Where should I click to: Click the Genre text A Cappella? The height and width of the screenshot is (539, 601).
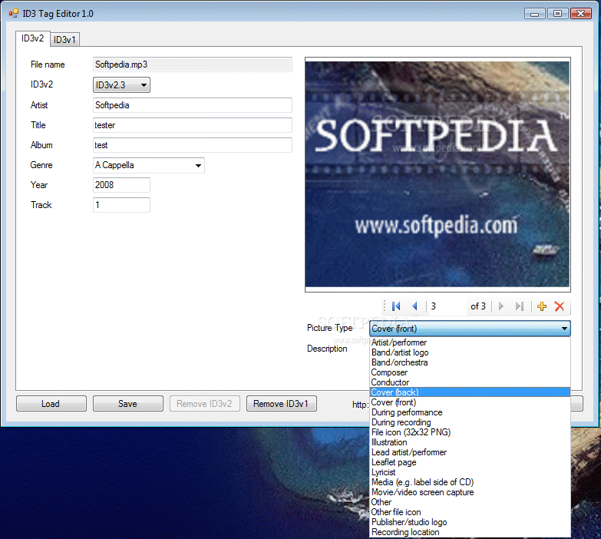click(114, 165)
